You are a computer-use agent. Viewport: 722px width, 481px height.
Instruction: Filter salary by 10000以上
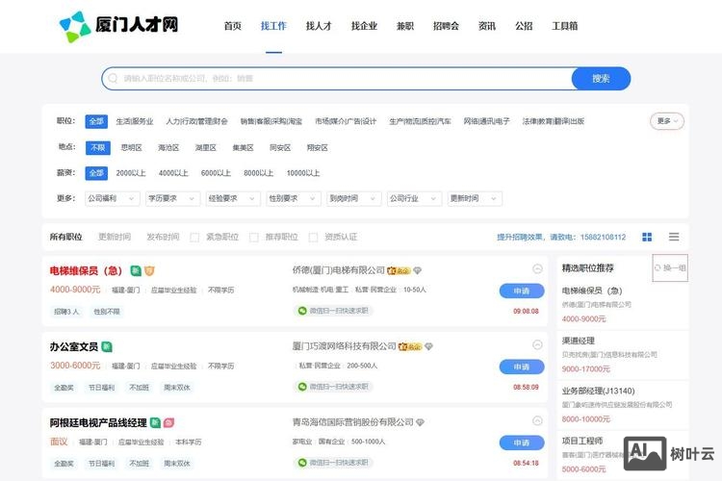tap(303, 173)
